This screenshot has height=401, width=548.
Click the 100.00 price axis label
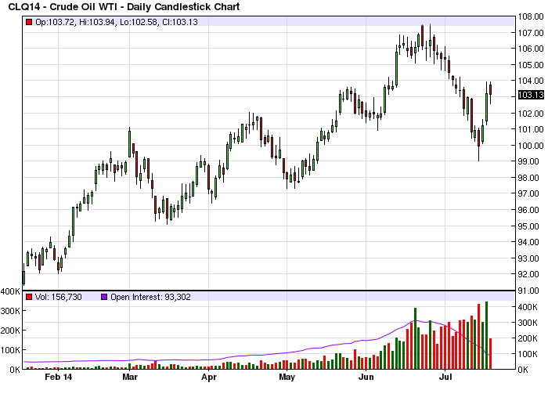[531, 146]
